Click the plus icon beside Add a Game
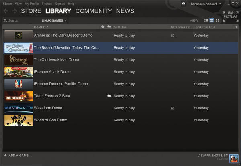The height and width of the screenshot is (166, 241). [5, 156]
